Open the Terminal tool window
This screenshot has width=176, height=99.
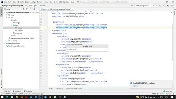[28, 91]
